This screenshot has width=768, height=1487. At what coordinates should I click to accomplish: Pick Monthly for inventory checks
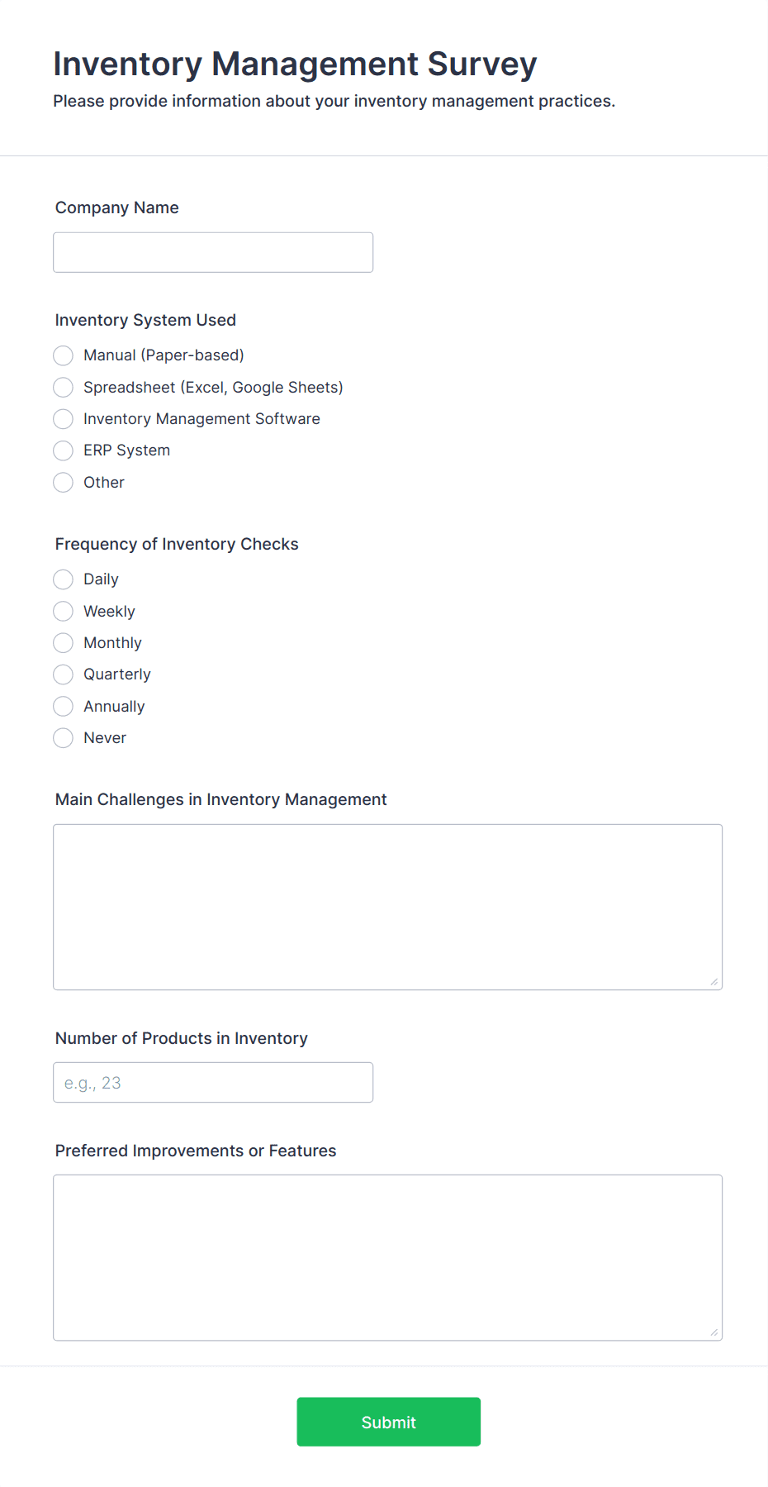click(63, 642)
